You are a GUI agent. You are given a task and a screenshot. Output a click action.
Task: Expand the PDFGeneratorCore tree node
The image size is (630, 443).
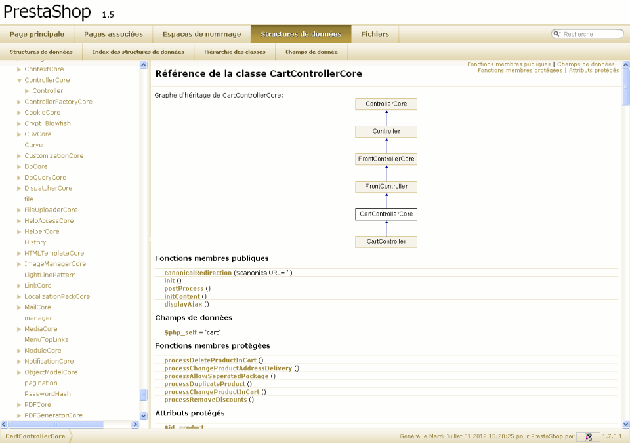(19, 415)
